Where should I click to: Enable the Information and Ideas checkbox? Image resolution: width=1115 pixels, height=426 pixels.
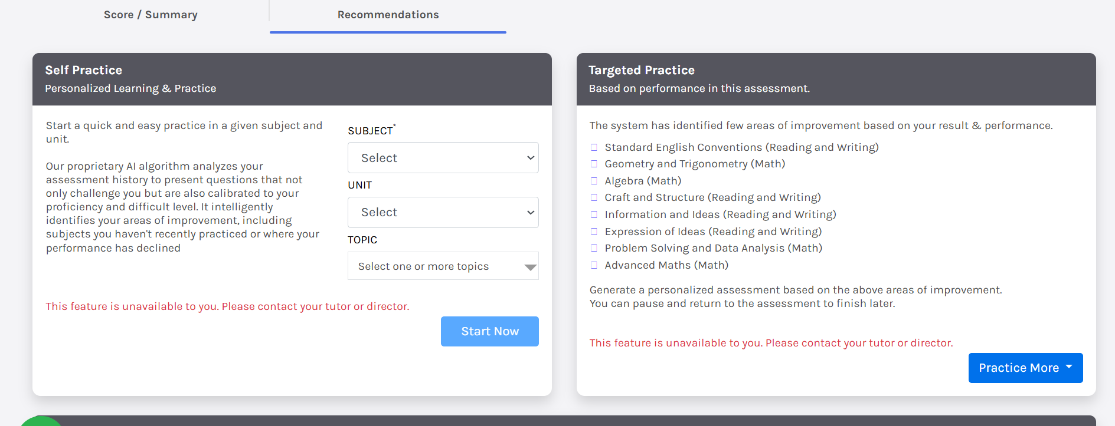pyautogui.click(x=594, y=214)
